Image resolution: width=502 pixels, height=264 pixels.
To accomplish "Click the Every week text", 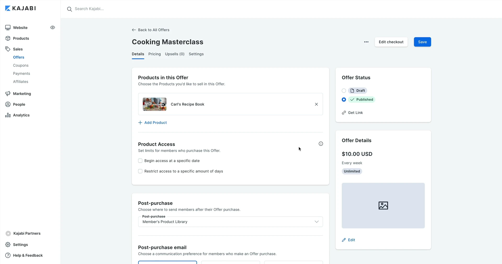I will pyautogui.click(x=352, y=163).
